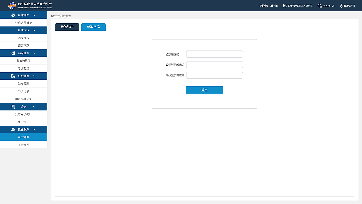362x204 pixels.
Task: Click the store location icon in header
Action: coord(285,6)
